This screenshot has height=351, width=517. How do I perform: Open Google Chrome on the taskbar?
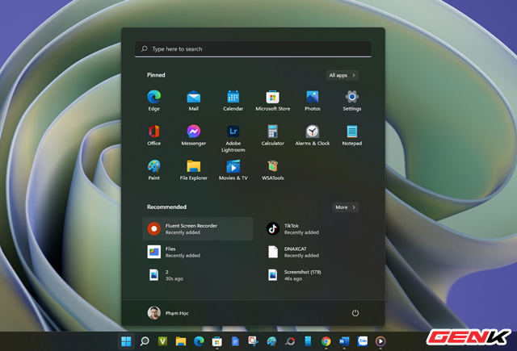pos(326,341)
